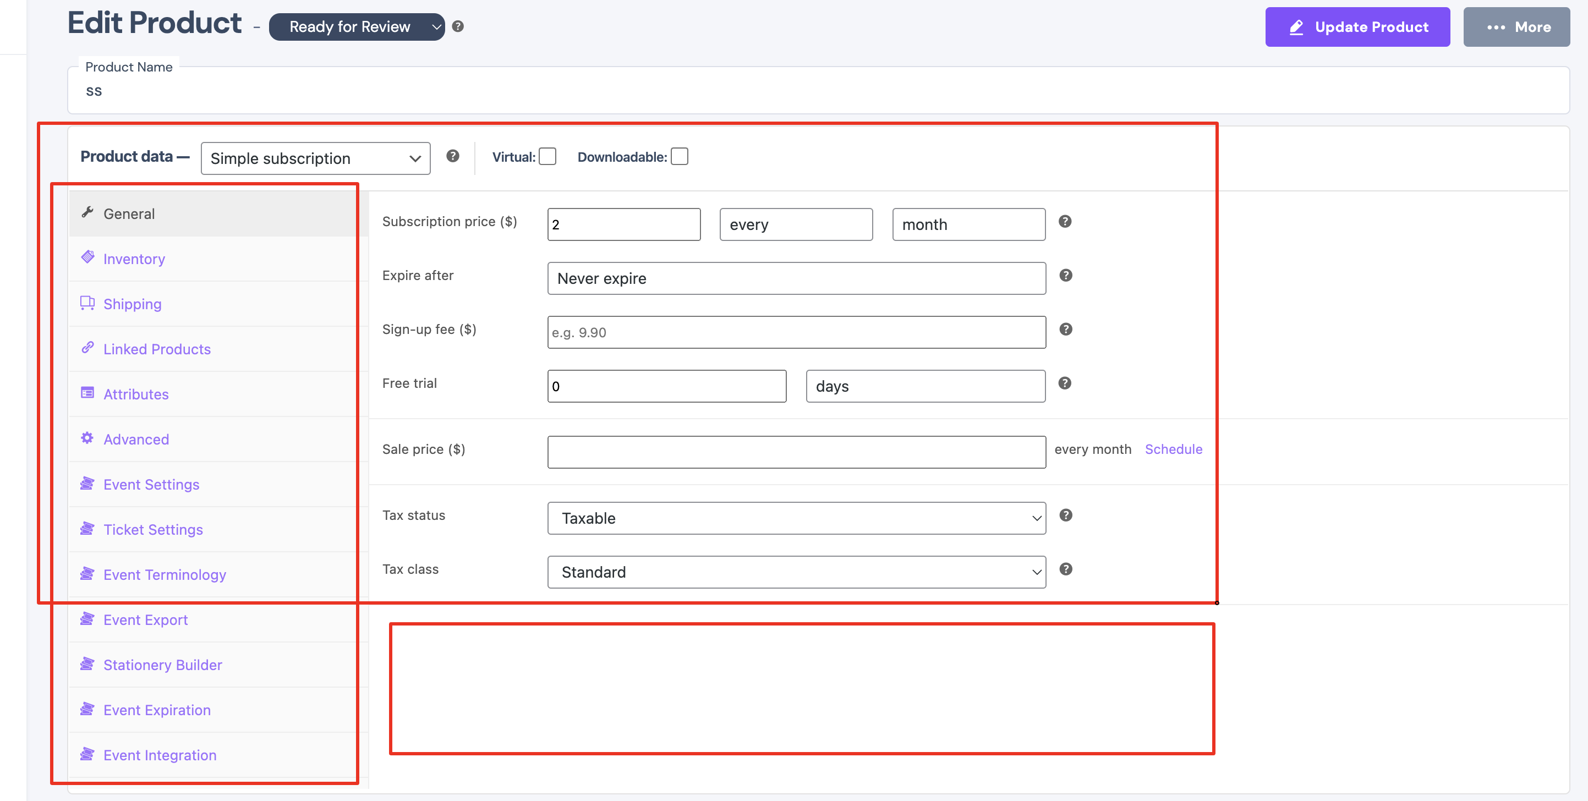
Task: Open the Ready for Review status dropdown
Action: tap(357, 26)
